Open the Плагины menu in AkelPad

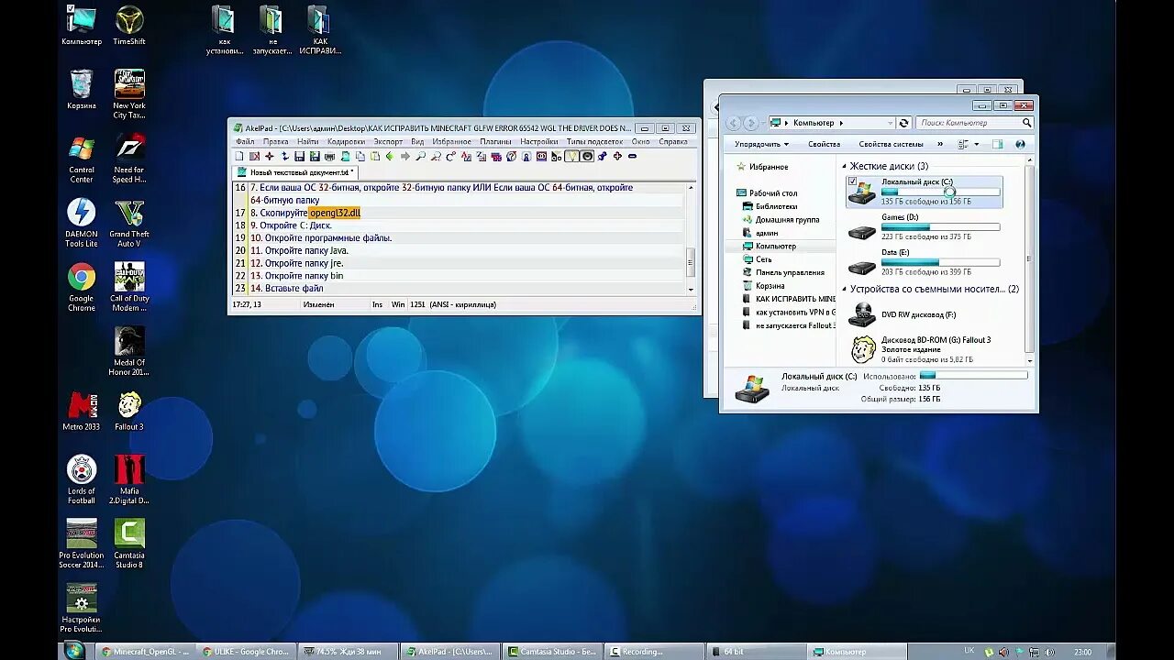(495, 141)
